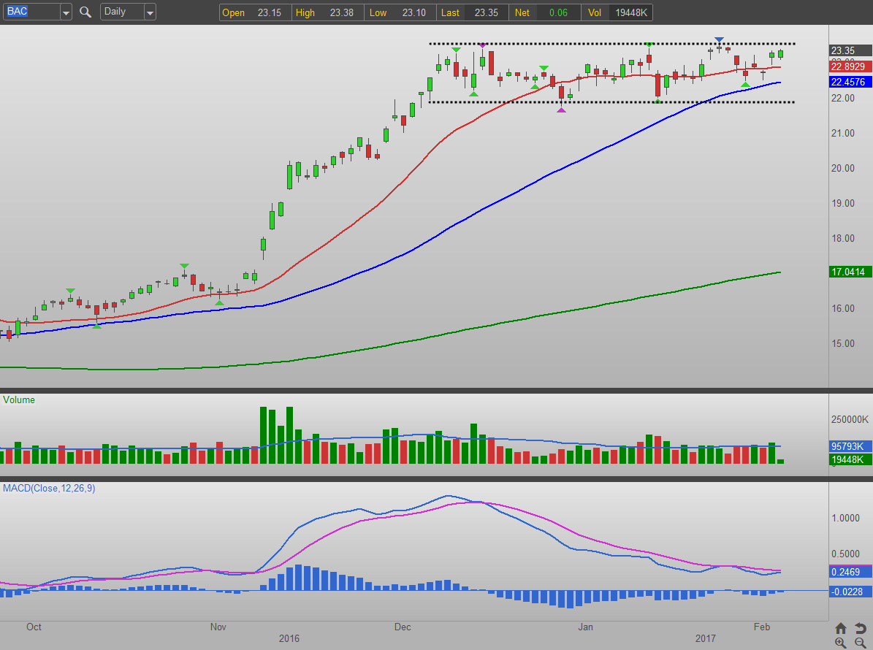The height and width of the screenshot is (650, 873).
Task: Reset chart with the home icon
Action: pos(841,628)
